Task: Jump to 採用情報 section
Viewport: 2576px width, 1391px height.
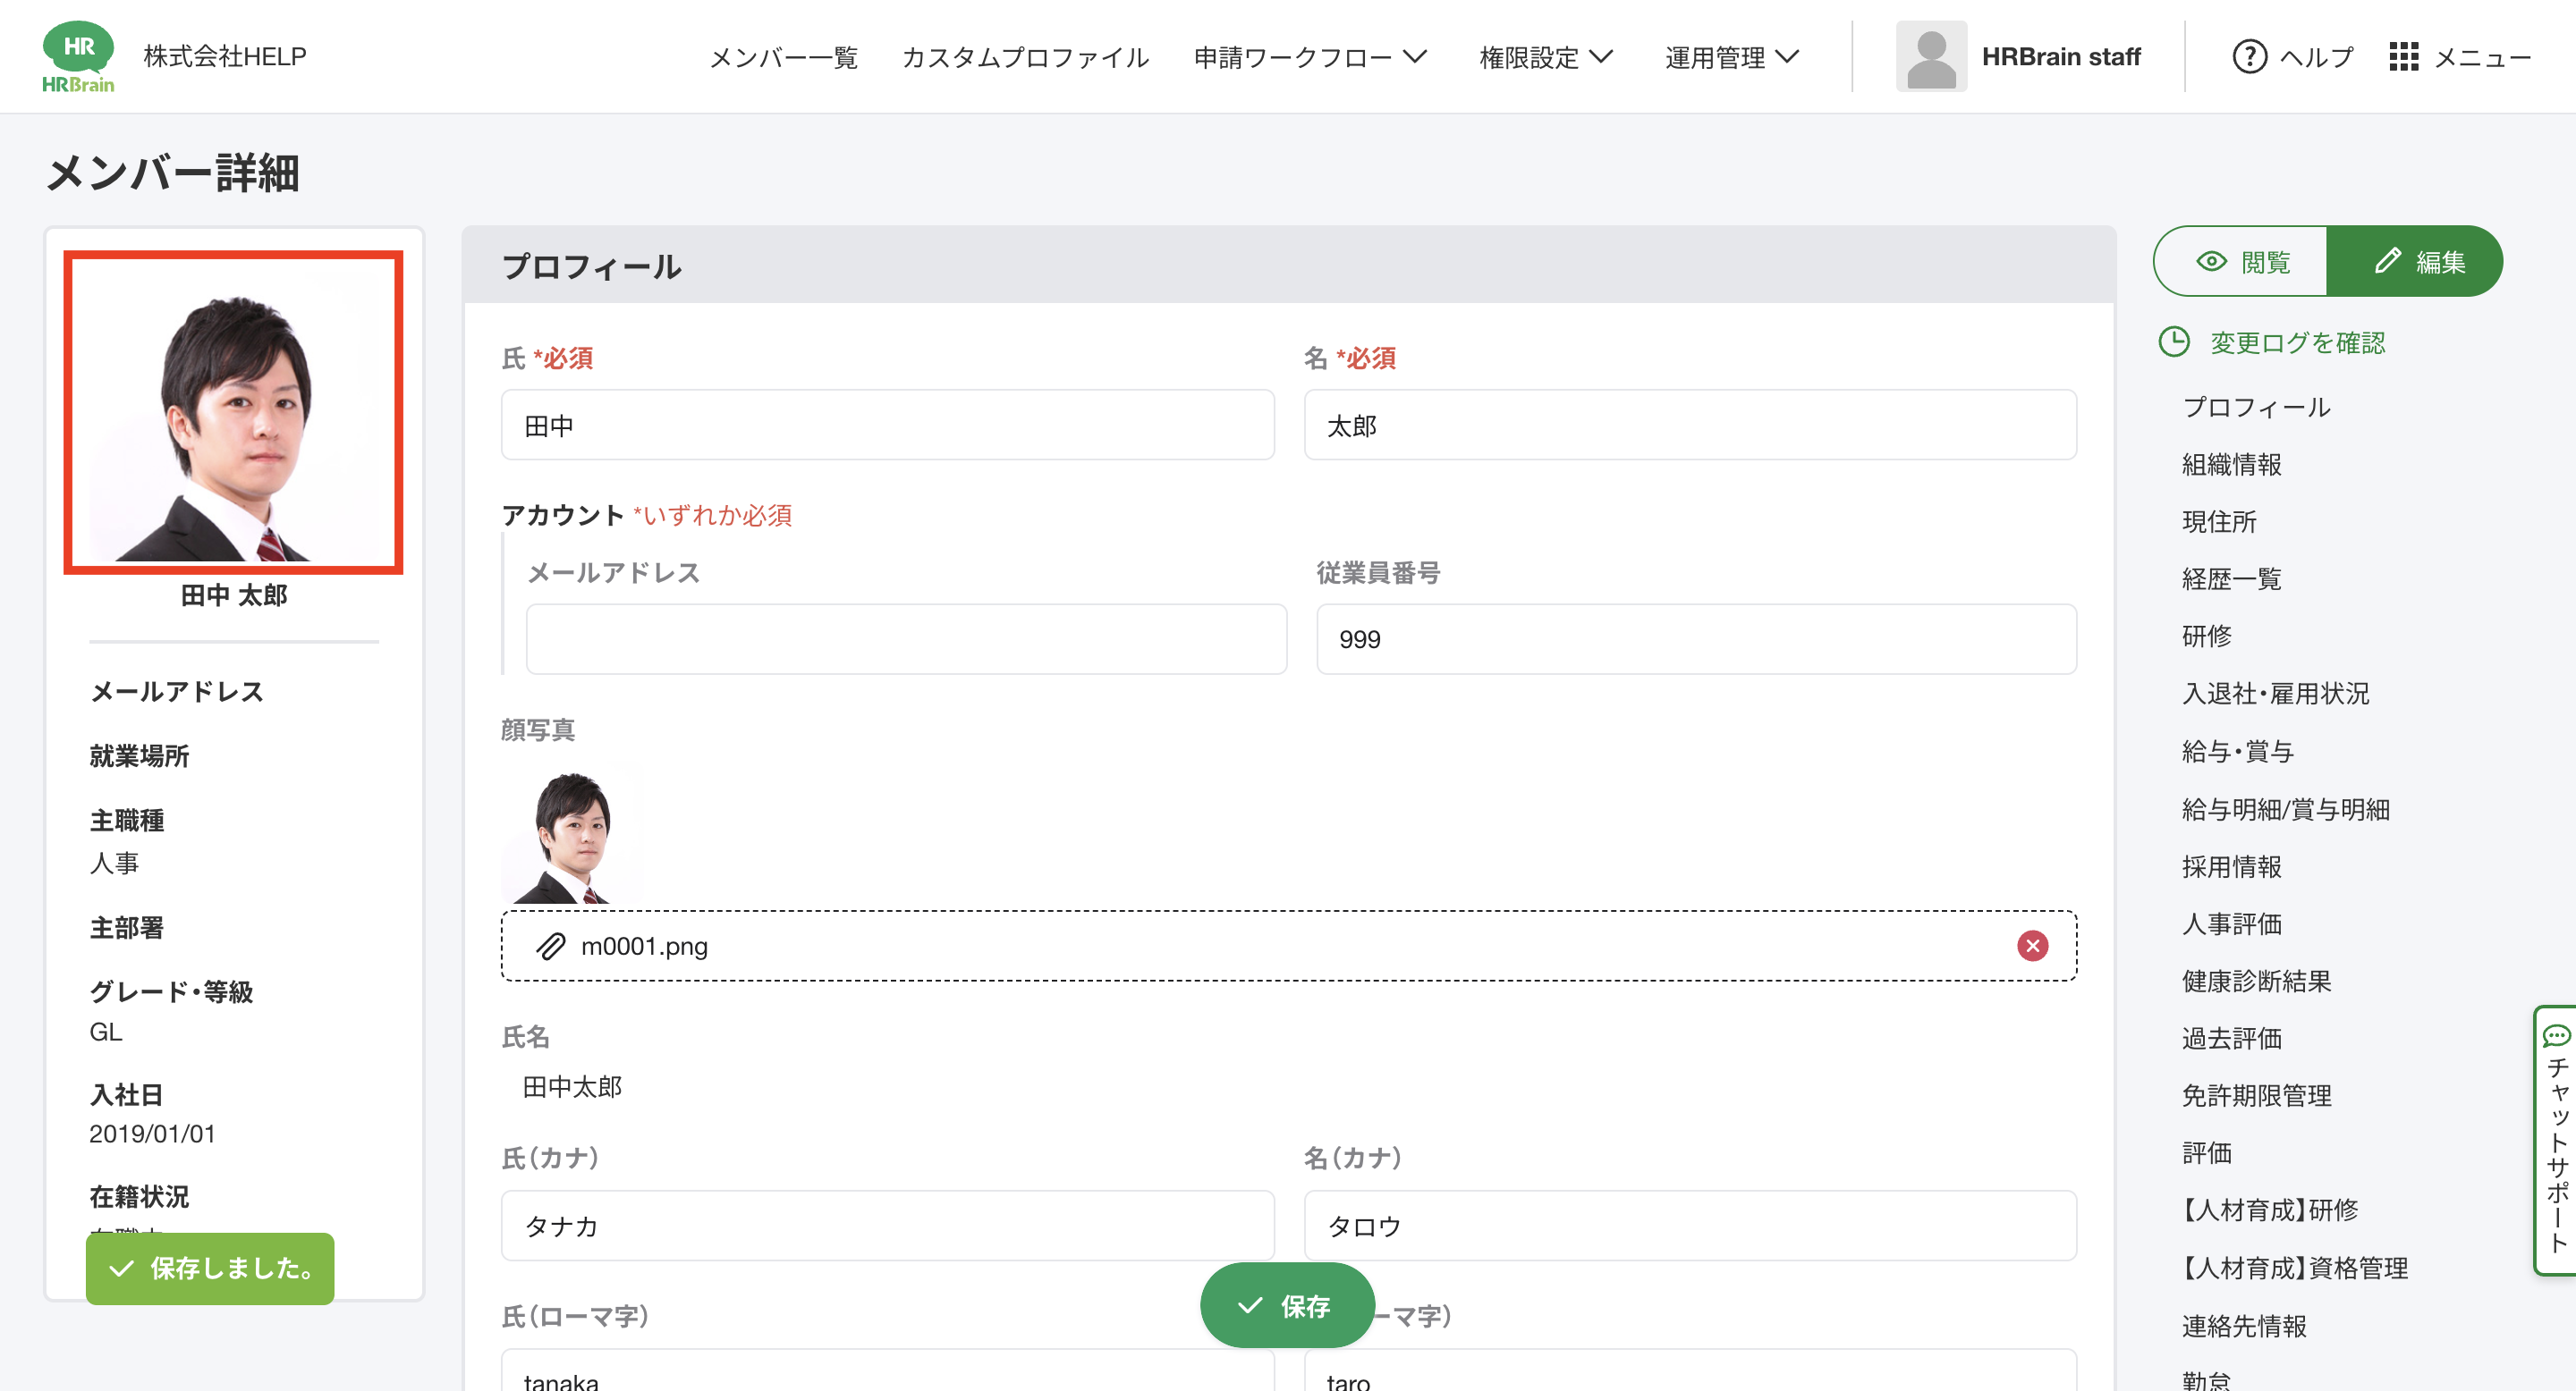Action: click(x=2231, y=866)
